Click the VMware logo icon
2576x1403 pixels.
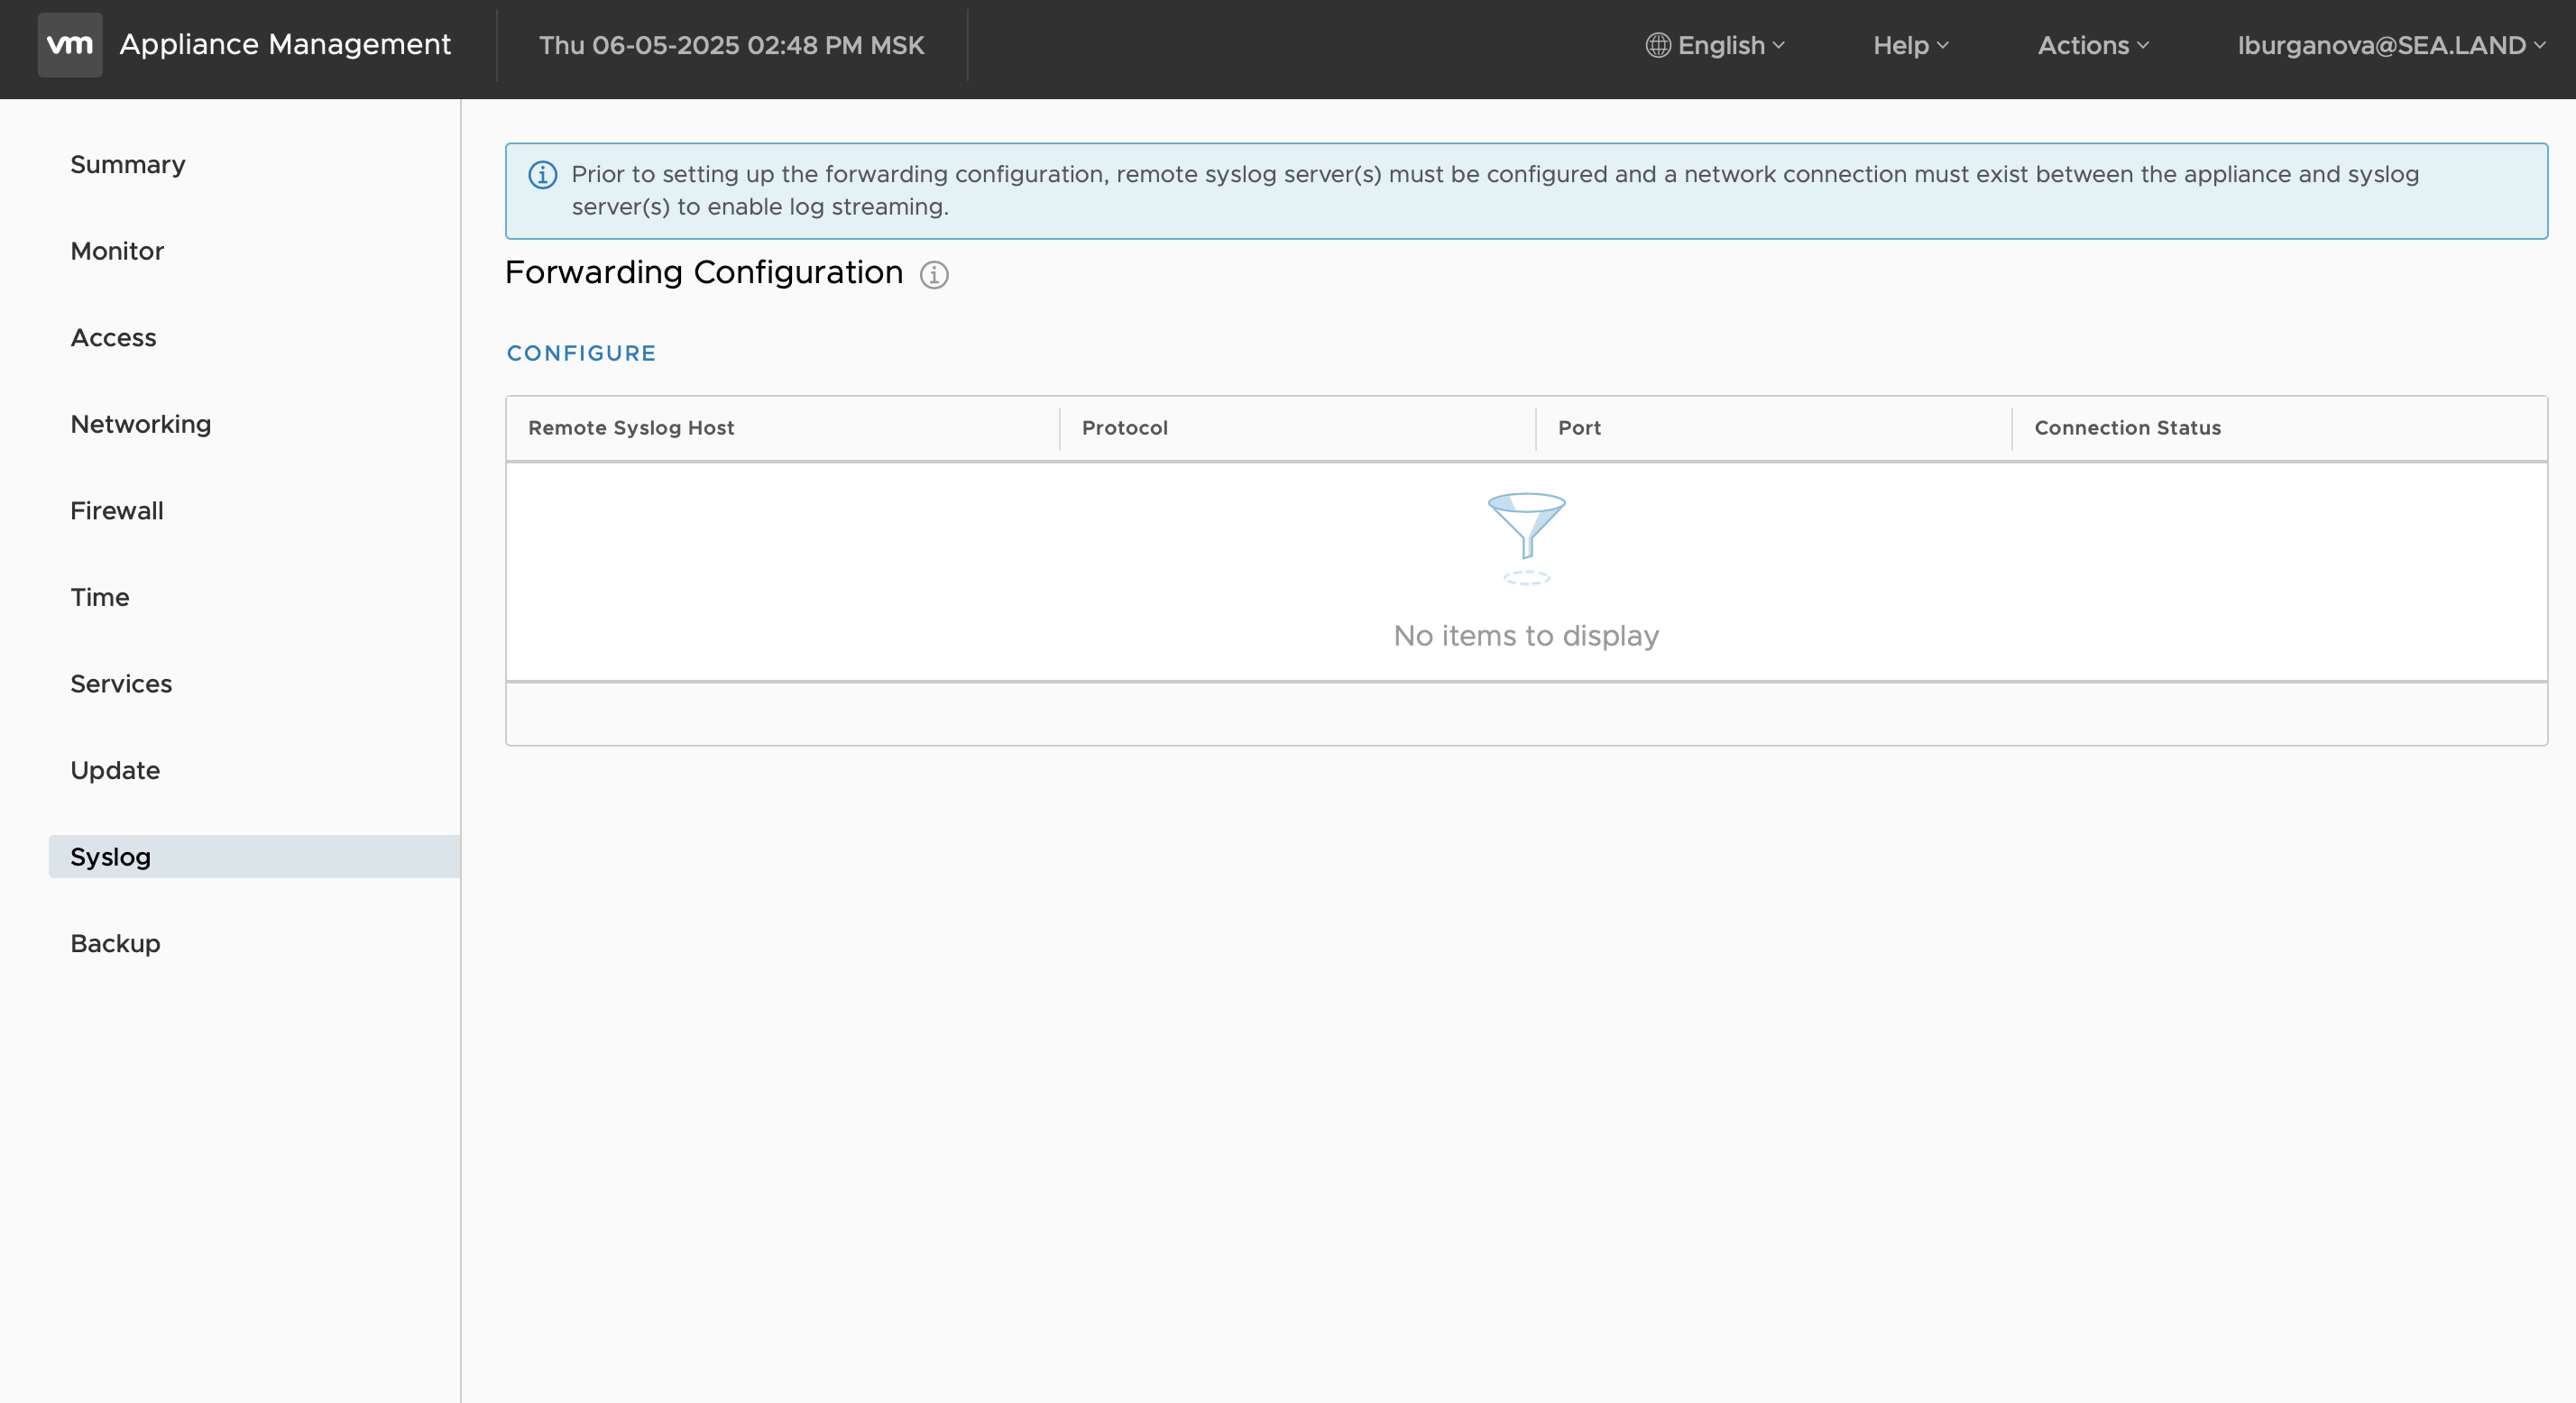click(69, 44)
